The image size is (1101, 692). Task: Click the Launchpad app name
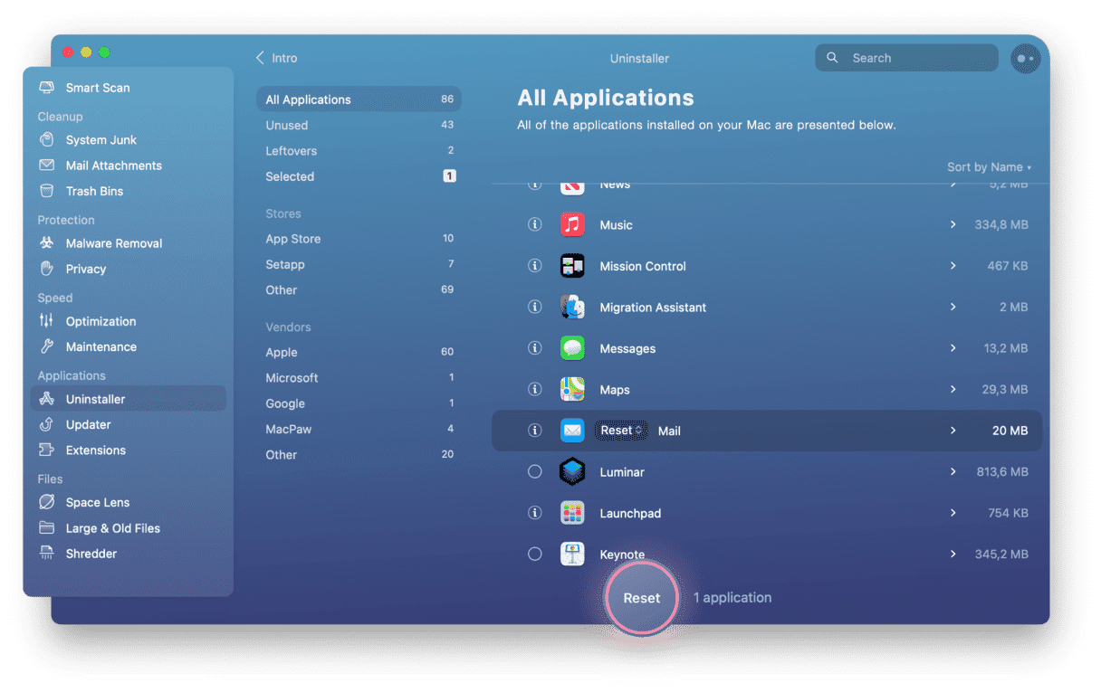(x=630, y=513)
